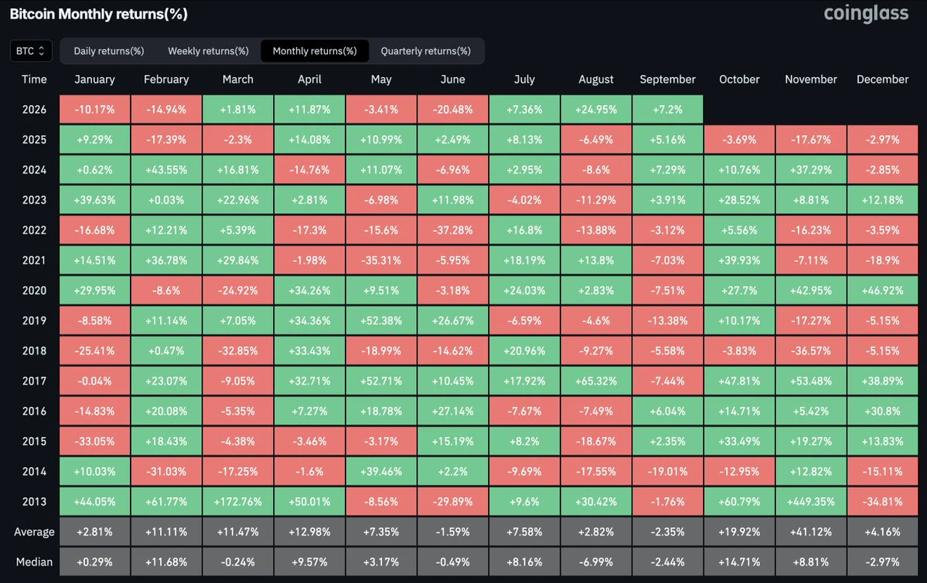Click the April column header
Screen dimensions: 927x583
pos(309,80)
